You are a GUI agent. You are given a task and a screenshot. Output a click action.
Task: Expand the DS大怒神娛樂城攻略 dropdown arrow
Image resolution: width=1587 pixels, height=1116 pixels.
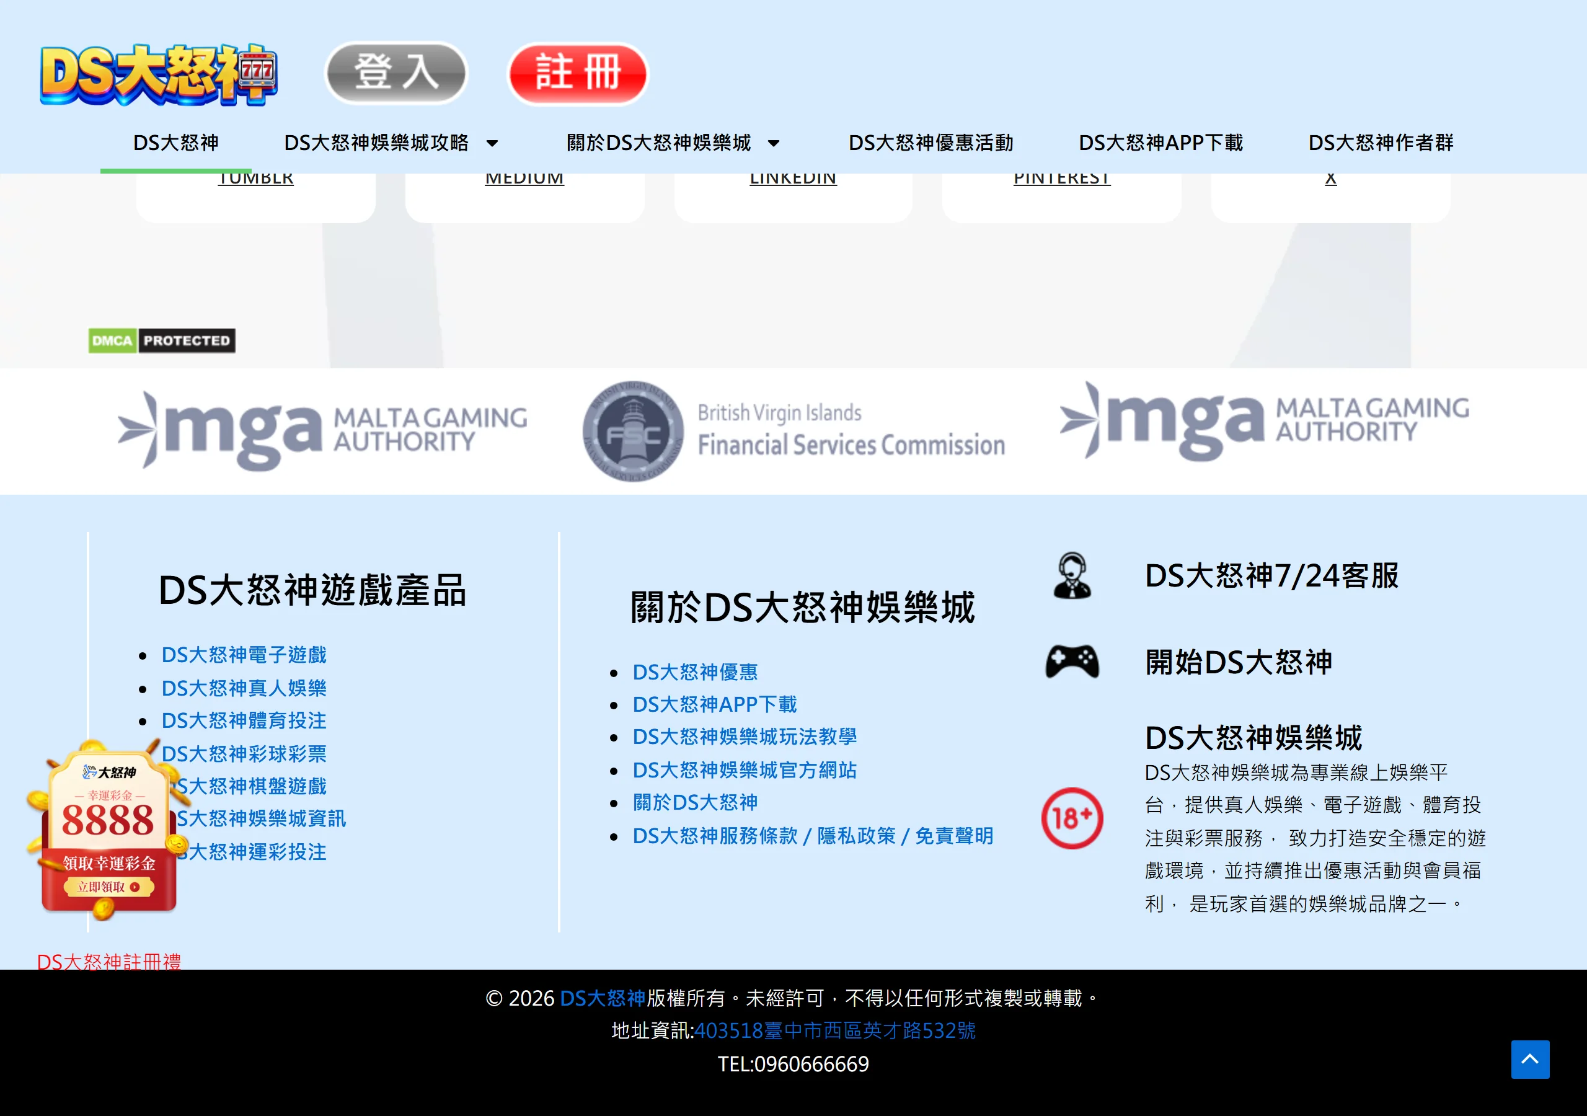[x=492, y=144]
